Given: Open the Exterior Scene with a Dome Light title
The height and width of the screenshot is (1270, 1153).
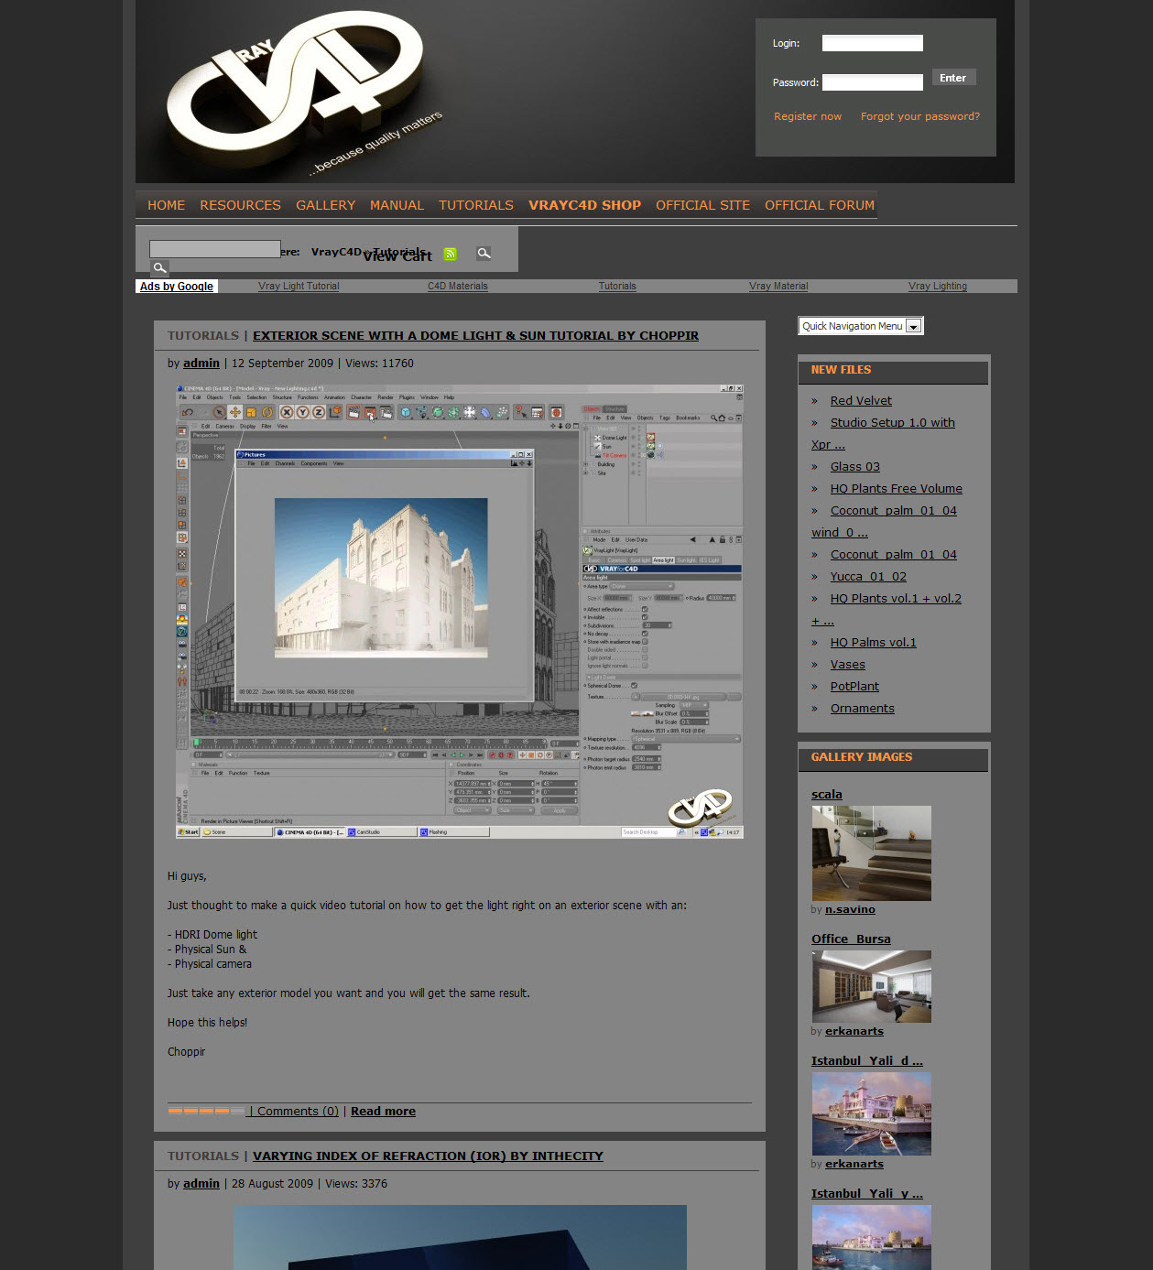Looking at the screenshot, I should tap(475, 336).
